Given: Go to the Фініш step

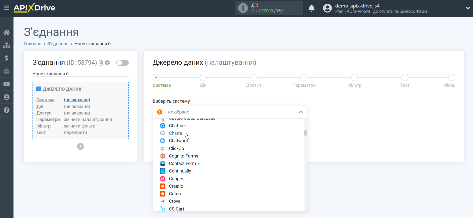Looking at the screenshot, I should pyautogui.click(x=452, y=77).
